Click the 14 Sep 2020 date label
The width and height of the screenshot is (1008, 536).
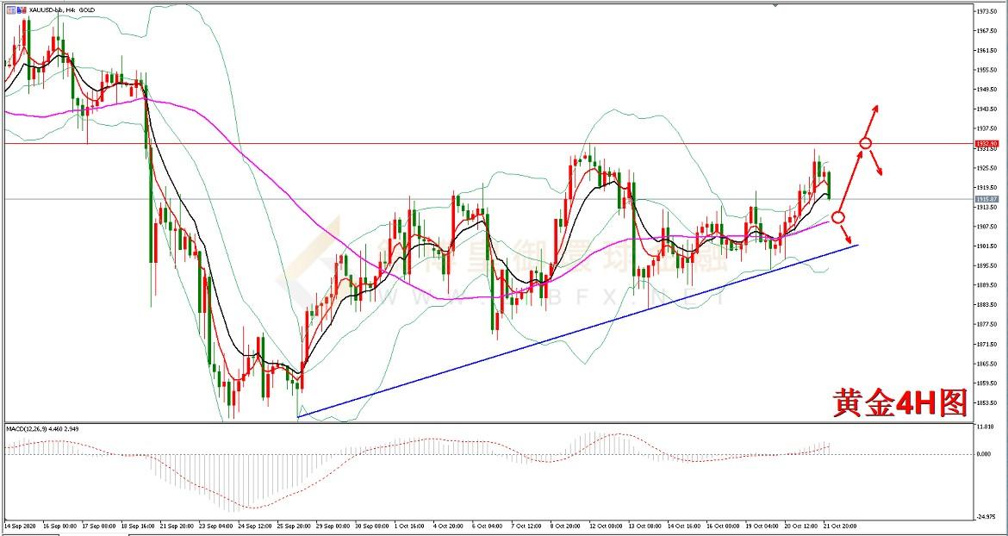19,524
